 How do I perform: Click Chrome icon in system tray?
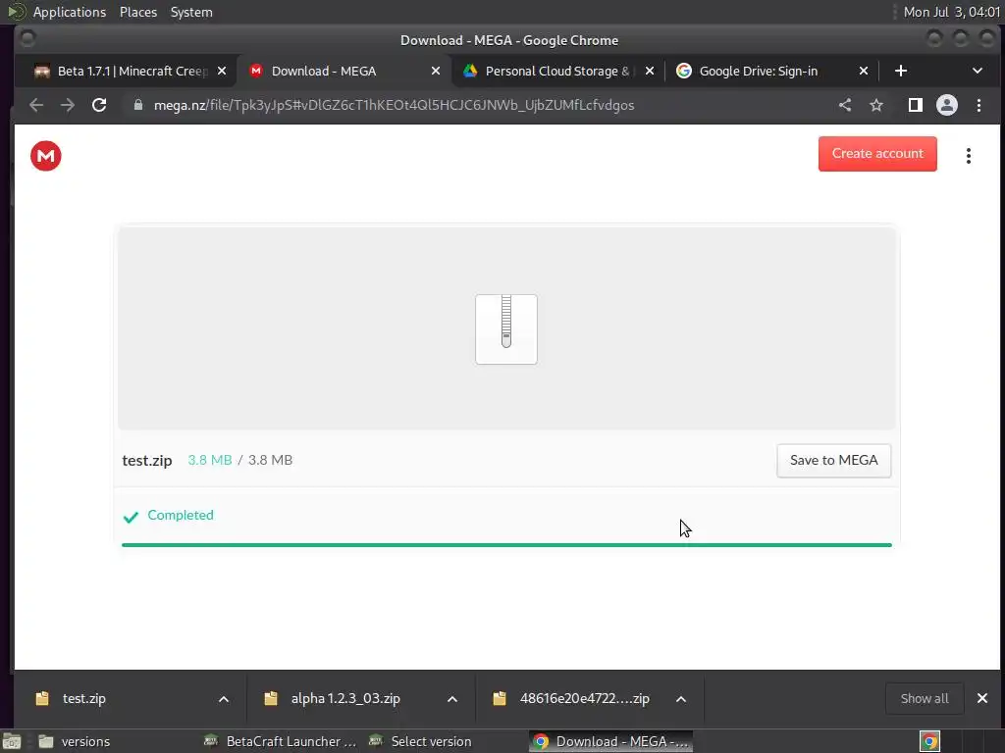(930, 741)
